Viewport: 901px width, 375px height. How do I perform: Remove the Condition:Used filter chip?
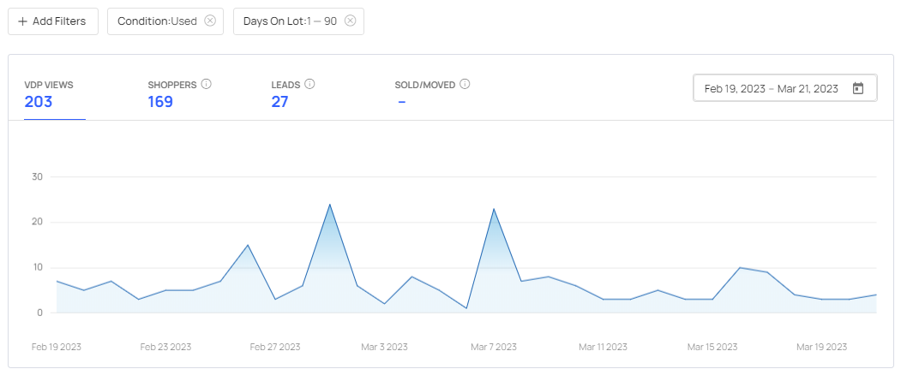pyautogui.click(x=210, y=21)
